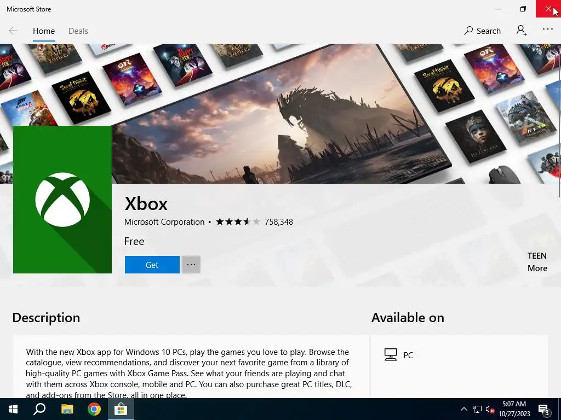Open the ellipsis options beside Get
The height and width of the screenshot is (420, 561).
[191, 265]
